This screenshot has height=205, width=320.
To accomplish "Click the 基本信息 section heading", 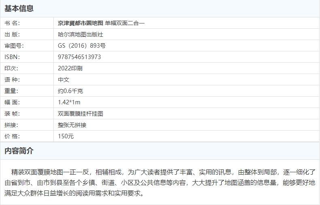I will point(19,8).
